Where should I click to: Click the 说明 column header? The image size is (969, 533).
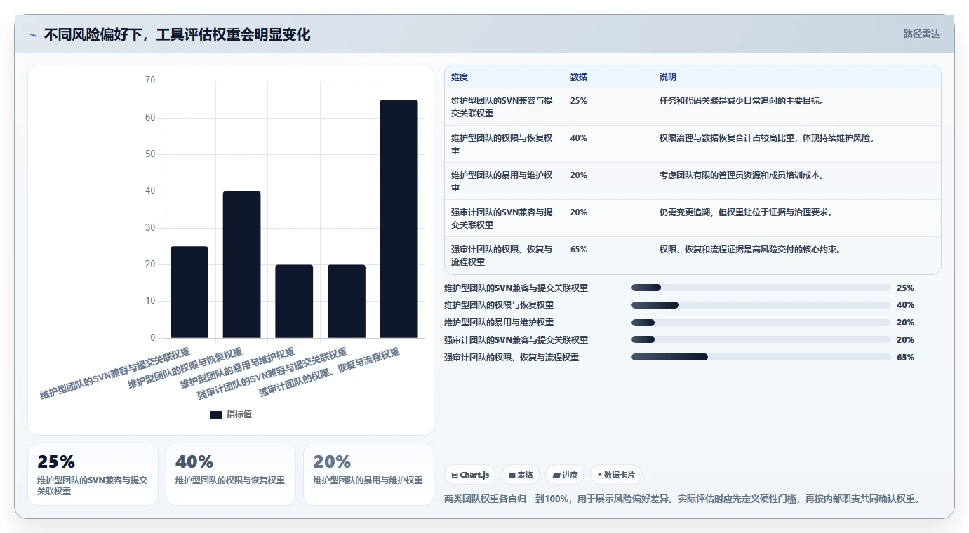point(668,77)
